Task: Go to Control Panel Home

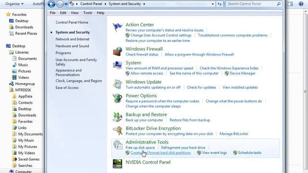Action: point(72,23)
